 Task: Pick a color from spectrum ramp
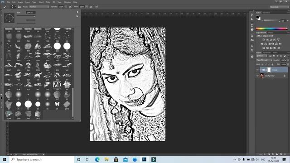[x=272, y=29]
